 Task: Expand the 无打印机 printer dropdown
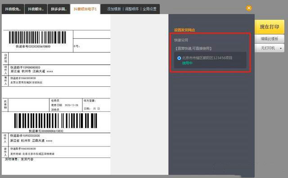(270, 48)
